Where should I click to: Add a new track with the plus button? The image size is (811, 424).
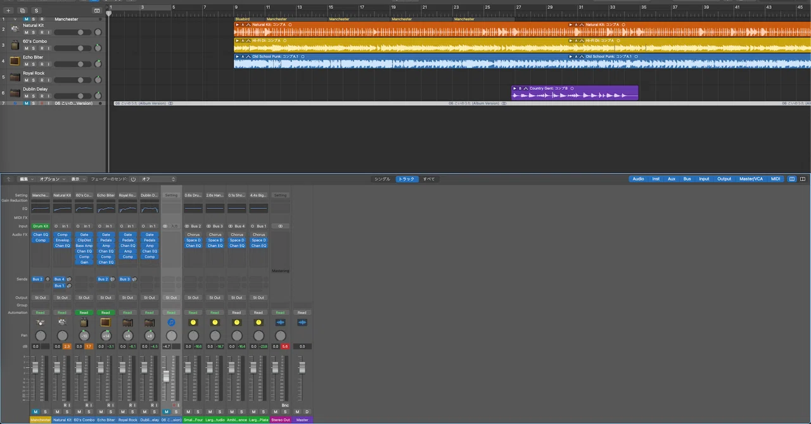coord(9,11)
